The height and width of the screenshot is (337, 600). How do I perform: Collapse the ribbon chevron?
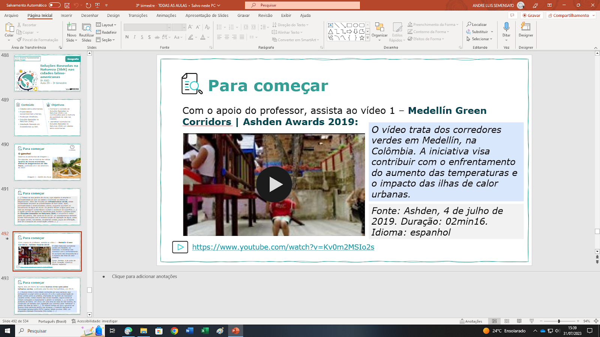coord(596,48)
